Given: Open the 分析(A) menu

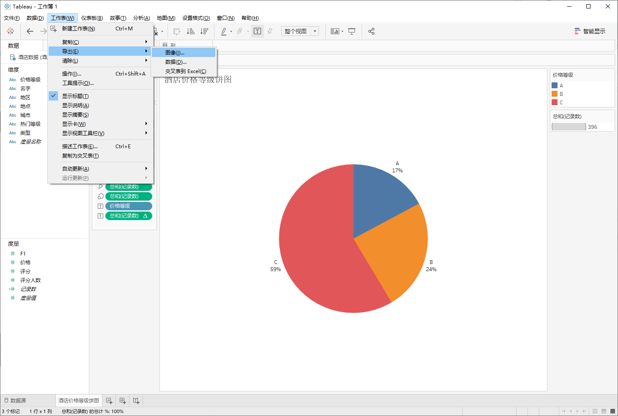Looking at the screenshot, I should (141, 18).
